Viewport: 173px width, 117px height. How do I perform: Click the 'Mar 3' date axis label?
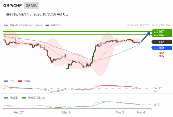tap(120, 112)
